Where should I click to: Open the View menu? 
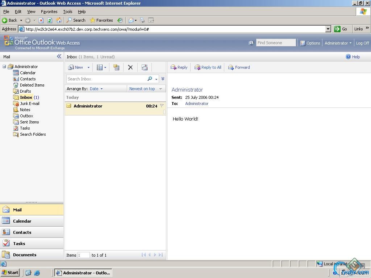click(31, 12)
